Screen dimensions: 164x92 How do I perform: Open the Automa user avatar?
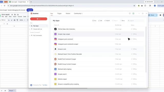pos(133,14)
